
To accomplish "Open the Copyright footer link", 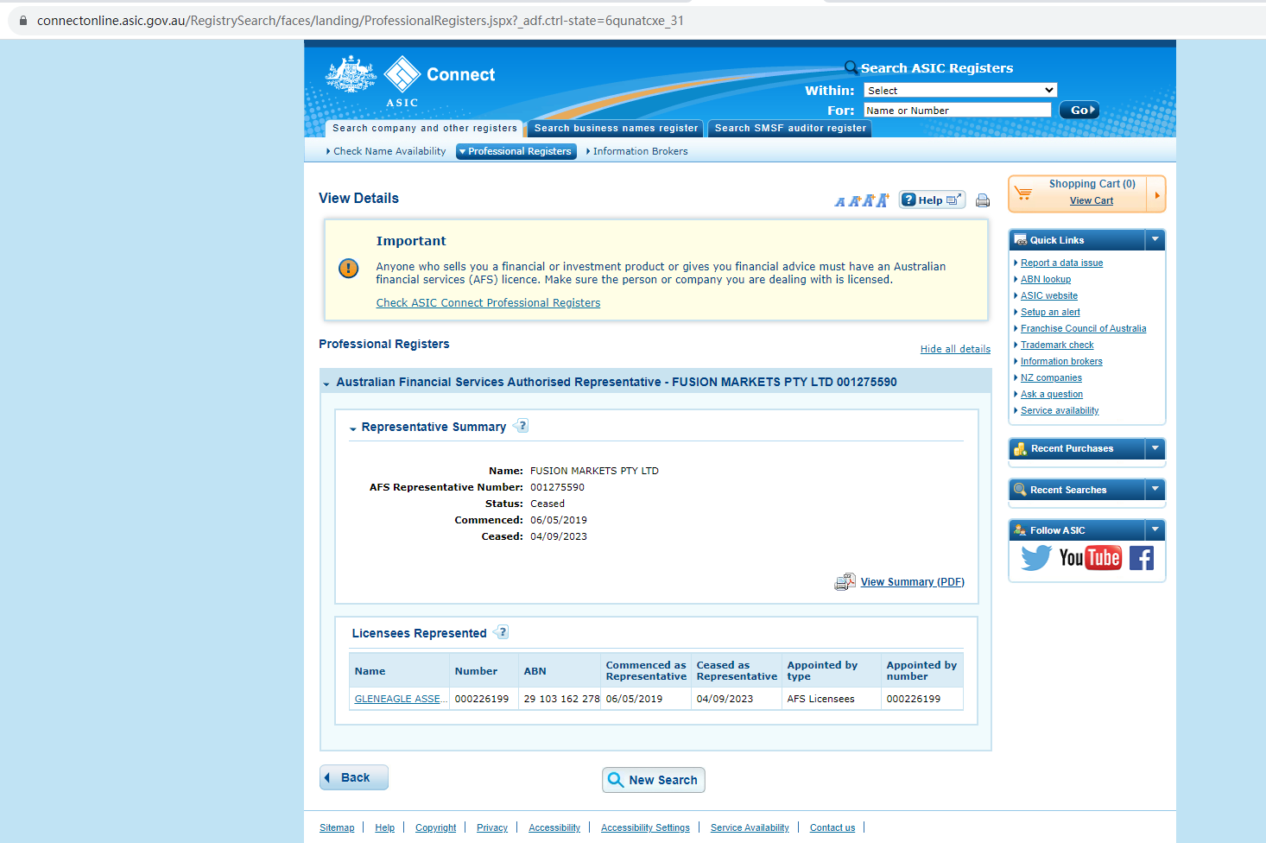I will tap(436, 827).
